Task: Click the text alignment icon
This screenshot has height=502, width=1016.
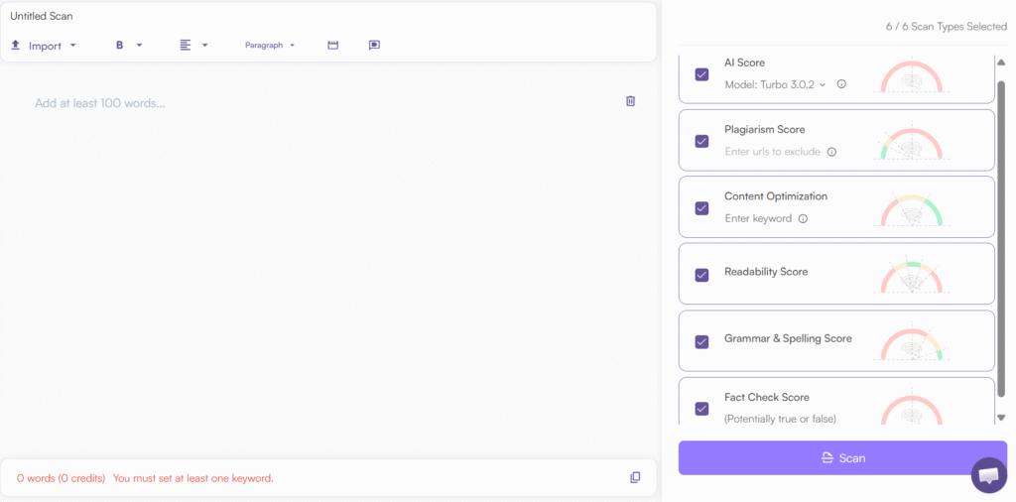Action: (x=186, y=46)
